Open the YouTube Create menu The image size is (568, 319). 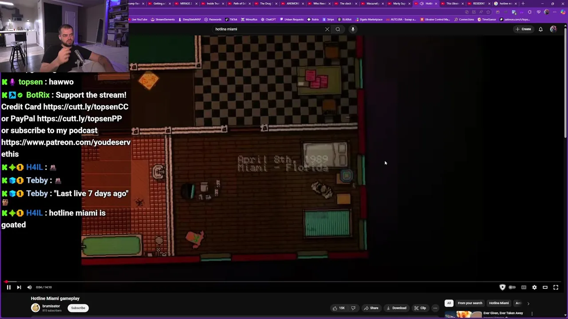[523, 29]
